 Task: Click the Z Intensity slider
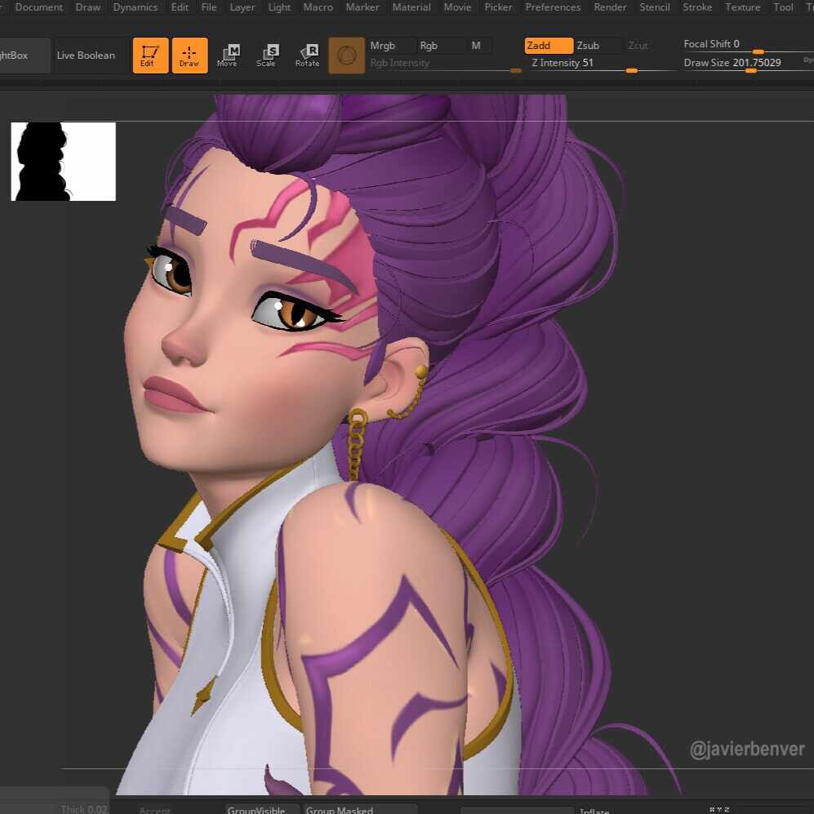coord(600,63)
